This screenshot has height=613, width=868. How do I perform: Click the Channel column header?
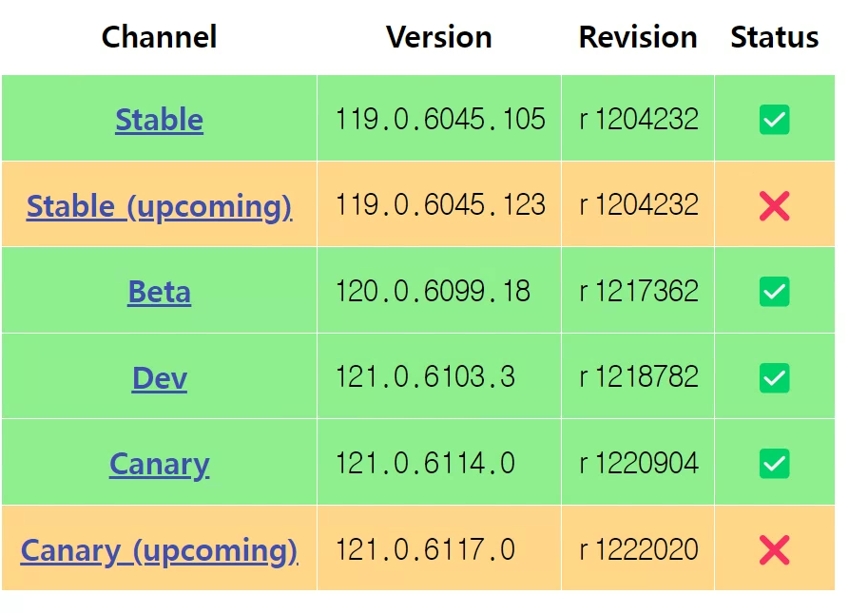tap(160, 37)
